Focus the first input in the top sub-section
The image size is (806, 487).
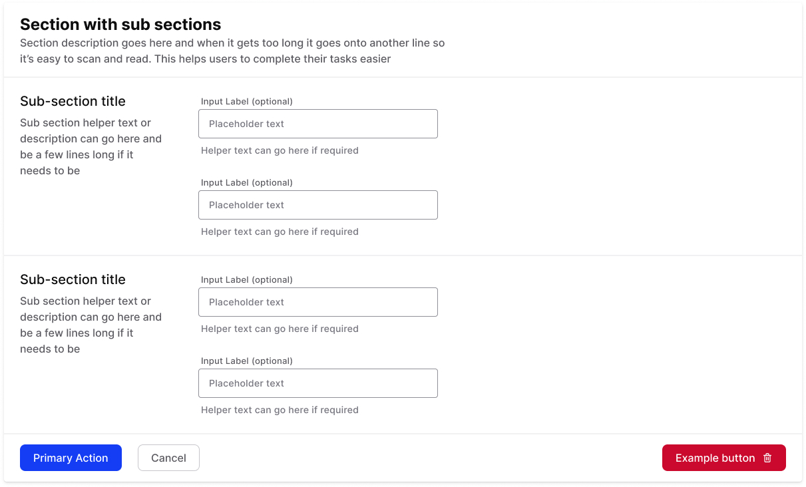tap(318, 124)
